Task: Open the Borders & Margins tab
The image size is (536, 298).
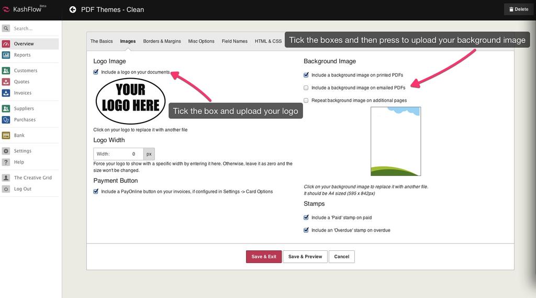Action: coord(162,41)
